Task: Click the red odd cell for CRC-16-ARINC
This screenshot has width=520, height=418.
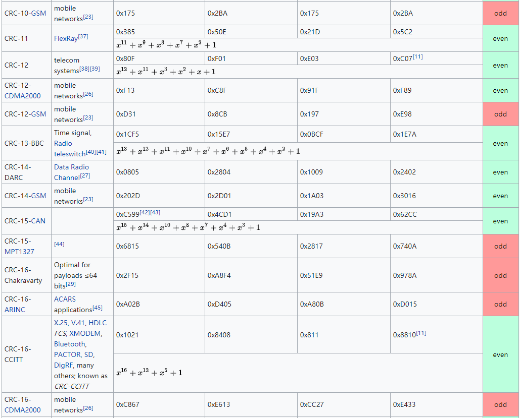Action: 500,304
